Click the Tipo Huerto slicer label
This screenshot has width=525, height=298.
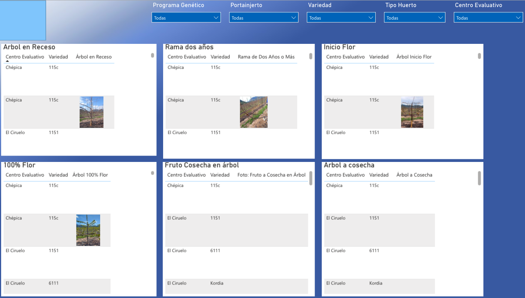point(401,5)
